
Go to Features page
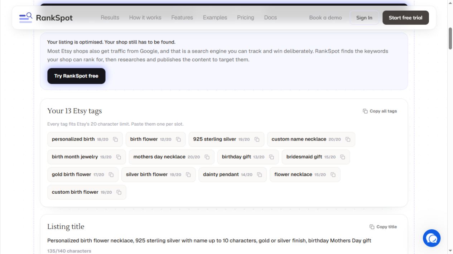click(182, 17)
